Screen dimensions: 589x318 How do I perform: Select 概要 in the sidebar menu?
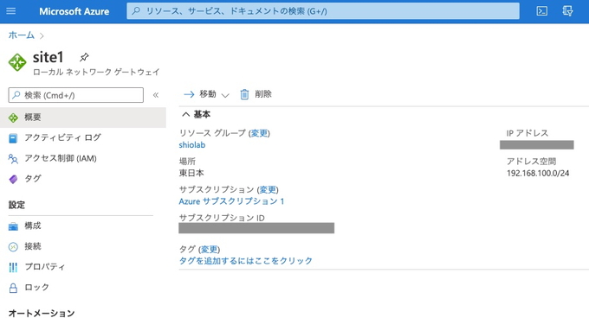pyautogui.click(x=83, y=118)
